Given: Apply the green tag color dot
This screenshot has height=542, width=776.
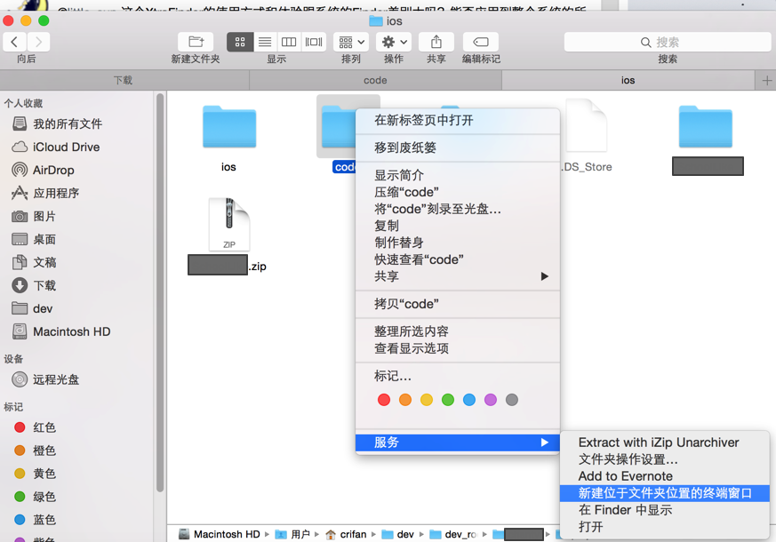Looking at the screenshot, I should (x=448, y=400).
